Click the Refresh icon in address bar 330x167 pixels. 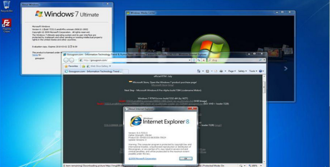[x=199, y=60]
